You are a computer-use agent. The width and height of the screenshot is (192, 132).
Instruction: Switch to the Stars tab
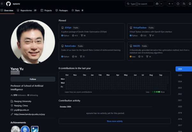pos(77,10)
